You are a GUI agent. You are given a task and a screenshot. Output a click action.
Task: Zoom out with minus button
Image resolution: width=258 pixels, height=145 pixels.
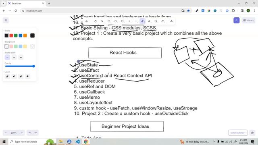coord(6,133)
